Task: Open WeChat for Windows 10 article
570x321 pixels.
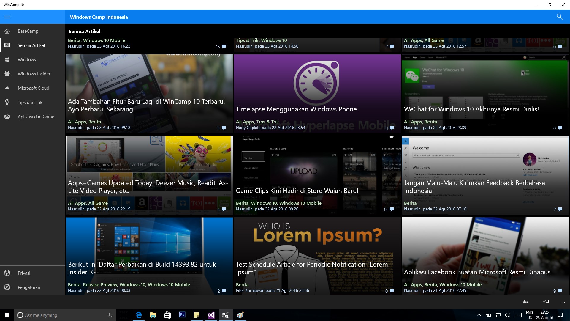Action: tap(471, 109)
